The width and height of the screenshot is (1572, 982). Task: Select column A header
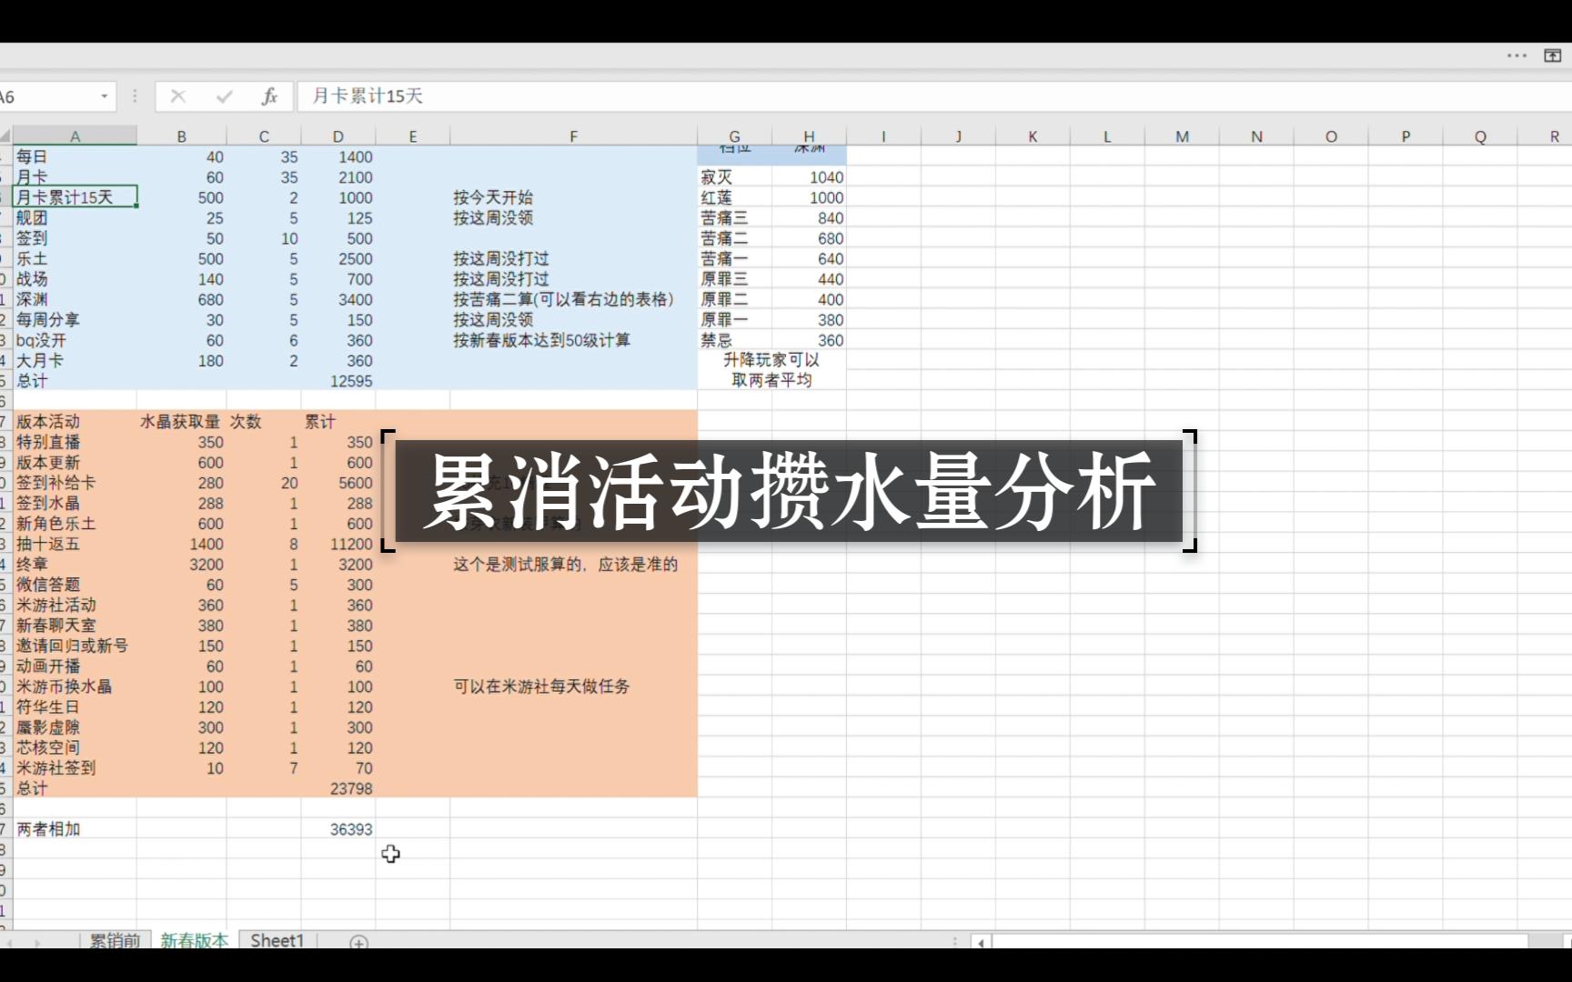click(75, 136)
